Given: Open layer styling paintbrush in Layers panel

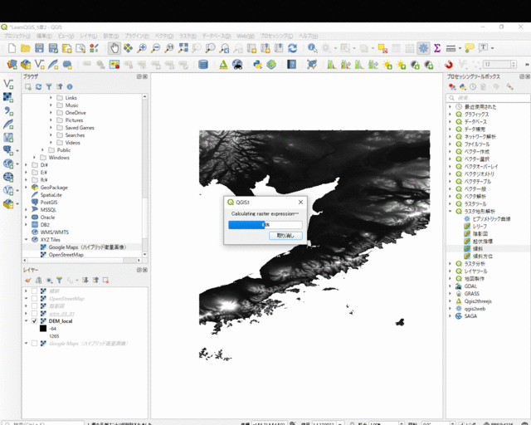Looking at the screenshot, I should click(x=28, y=281).
